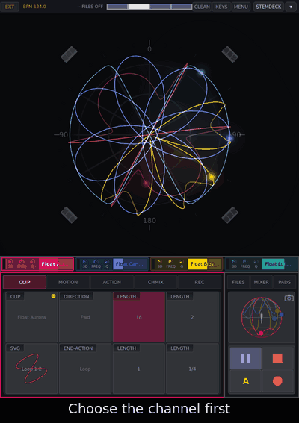Click the 3D sphere preview thumbnail

(262, 317)
